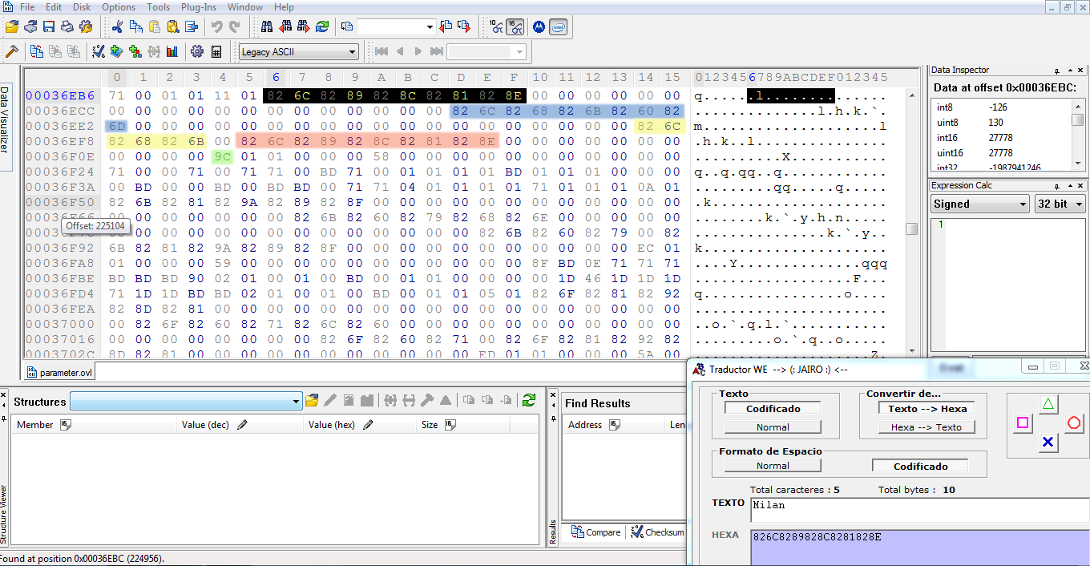Click the paste clipboard icon
Screen dimensions: 1090x566
tap(154, 26)
